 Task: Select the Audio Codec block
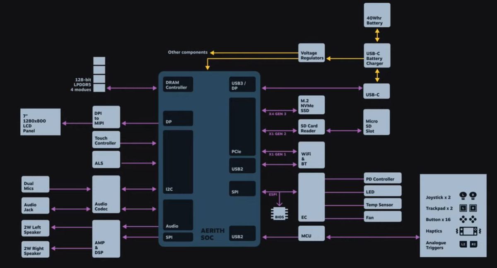106,194
